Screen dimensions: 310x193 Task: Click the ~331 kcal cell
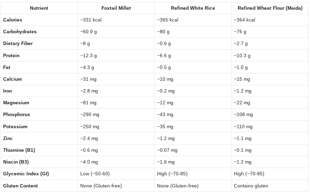pyautogui.click(x=91, y=20)
